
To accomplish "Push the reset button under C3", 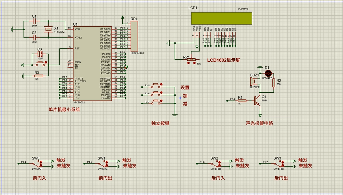I will click(x=40, y=63).
